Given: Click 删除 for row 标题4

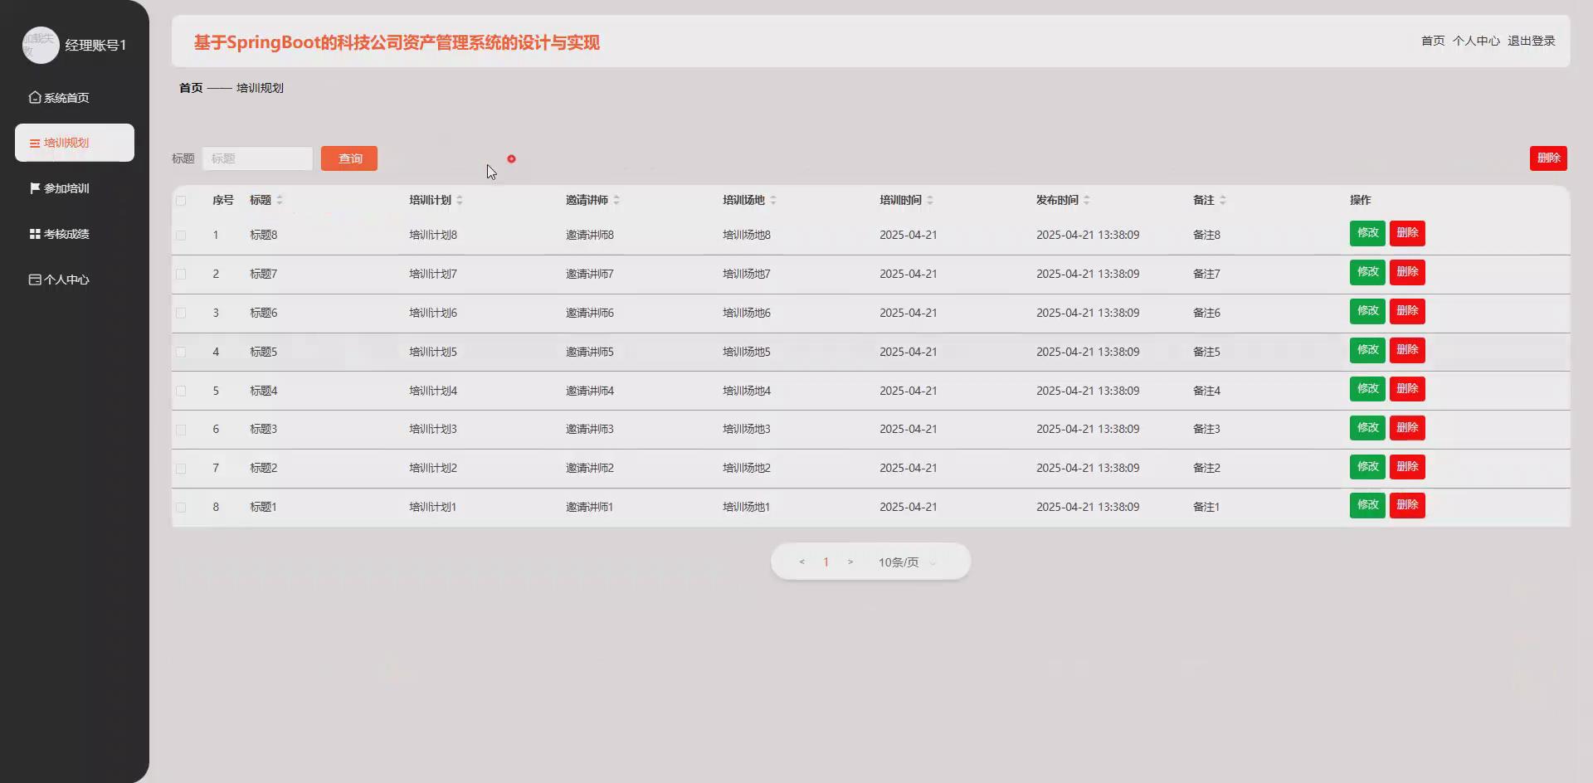Looking at the screenshot, I should coord(1407,389).
